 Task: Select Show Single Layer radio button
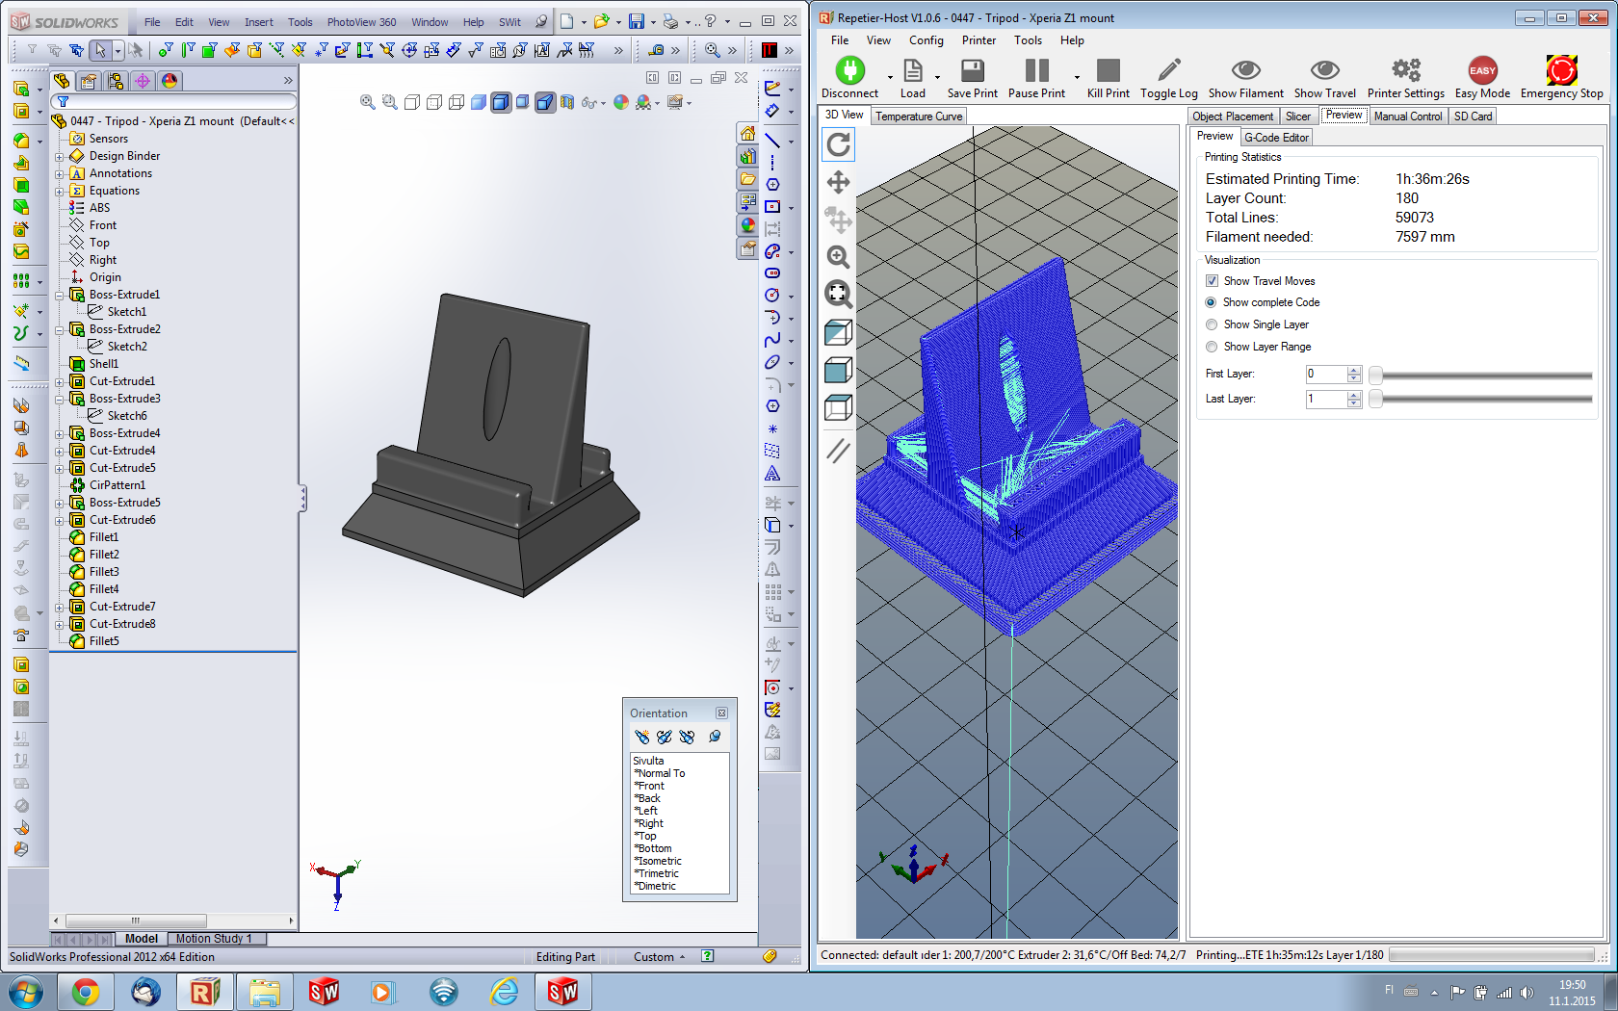[x=1212, y=324]
